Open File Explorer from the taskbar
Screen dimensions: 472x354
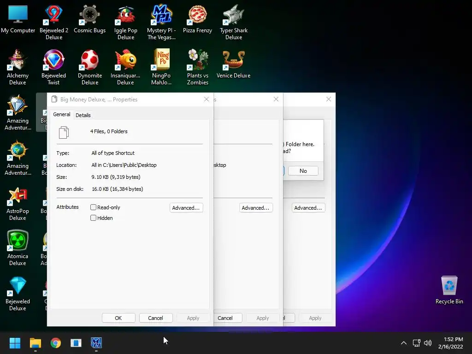[x=35, y=343]
